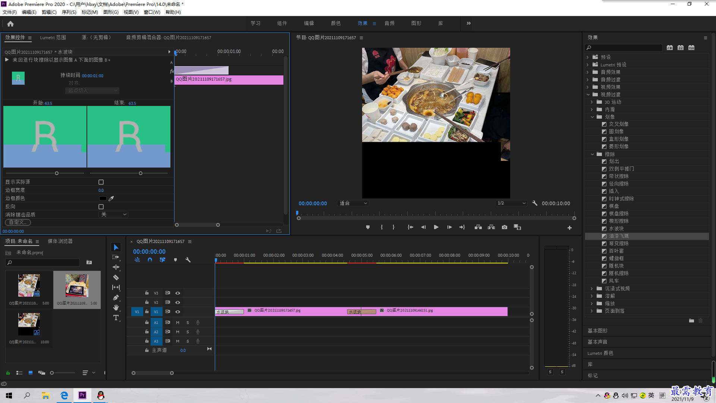
Task: Solo audio track A2
Action: [x=188, y=332]
